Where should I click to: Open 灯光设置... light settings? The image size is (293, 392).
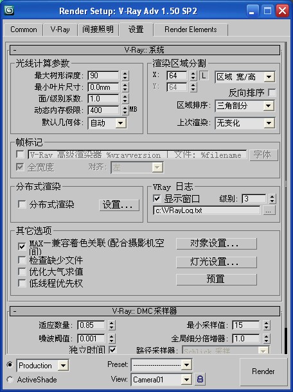[x=217, y=262]
